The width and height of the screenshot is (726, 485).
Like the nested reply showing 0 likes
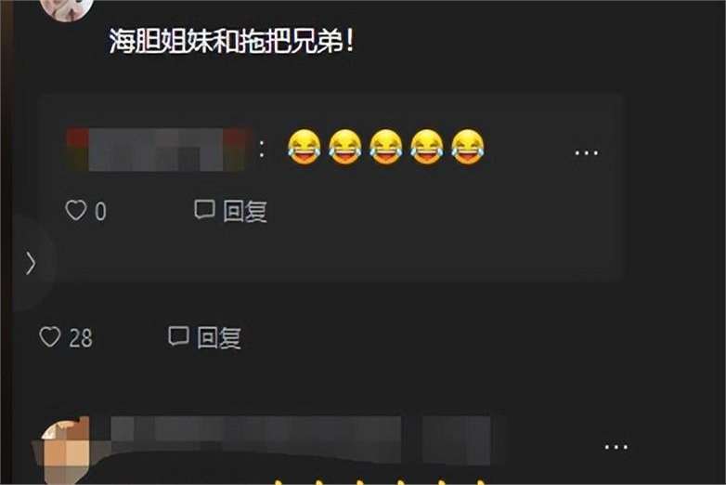click(x=76, y=210)
